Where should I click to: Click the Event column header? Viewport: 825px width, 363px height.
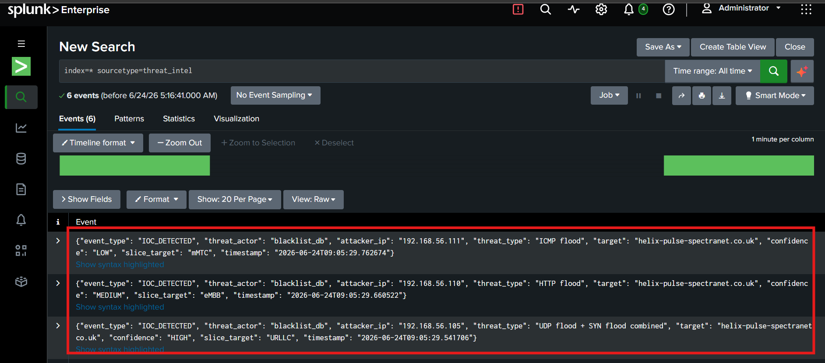click(86, 222)
